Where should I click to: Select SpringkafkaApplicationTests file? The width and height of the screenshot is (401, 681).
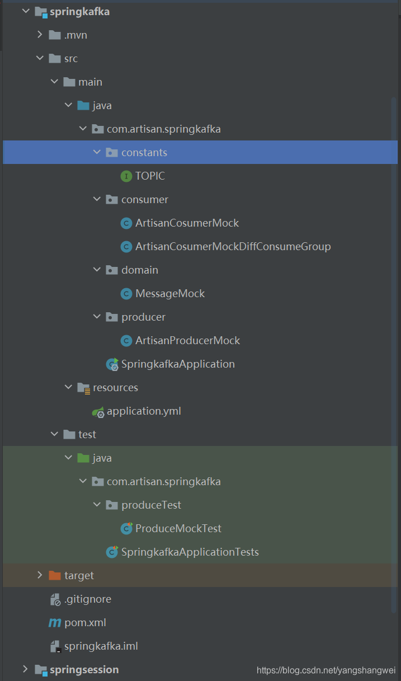[x=190, y=552]
